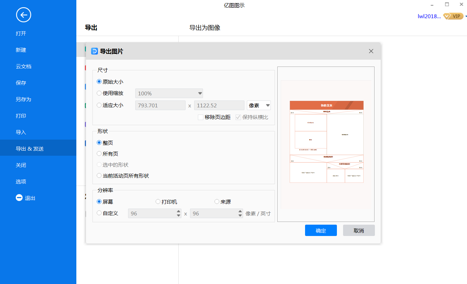
Task: Click the lwl2018... account name
Action: [429, 16]
